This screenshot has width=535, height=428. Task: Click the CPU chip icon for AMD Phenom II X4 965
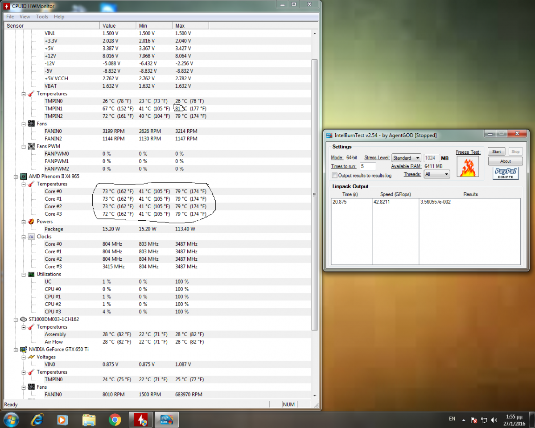click(23, 176)
